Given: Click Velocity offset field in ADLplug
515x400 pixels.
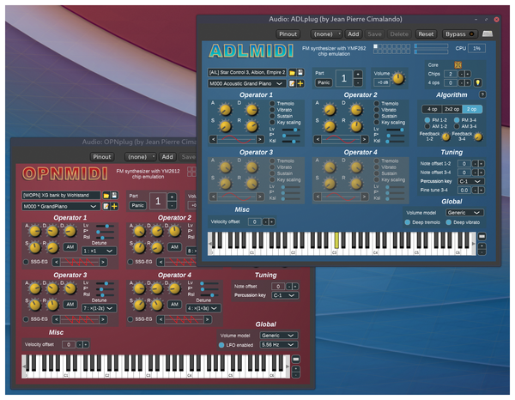Looking at the screenshot, I should click(x=255, y=222).
